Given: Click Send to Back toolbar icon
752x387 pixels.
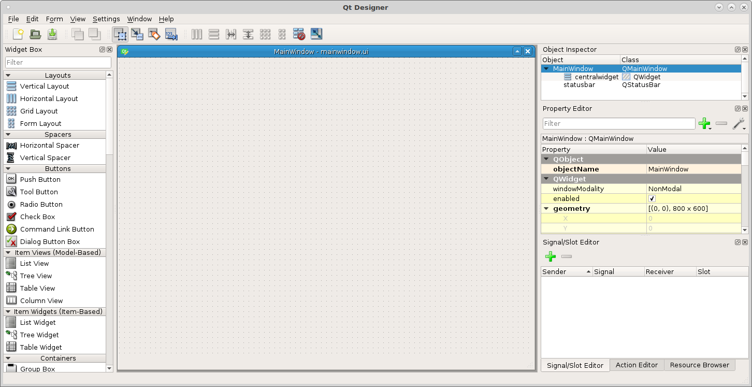Looking at the screenshot, I should click(78, 34).
